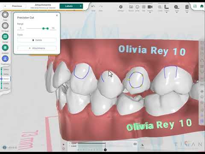Click the Range minimum value field
205x154 pixels.
click(x=20, y=28)
